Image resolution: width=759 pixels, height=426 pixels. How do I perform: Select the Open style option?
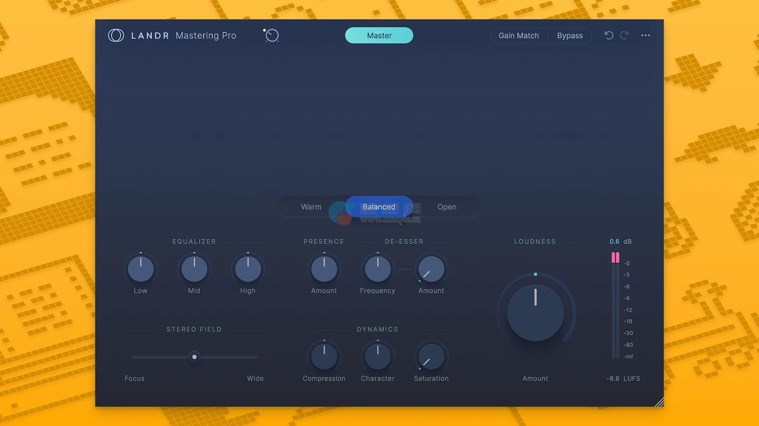[x=447, y=207]
